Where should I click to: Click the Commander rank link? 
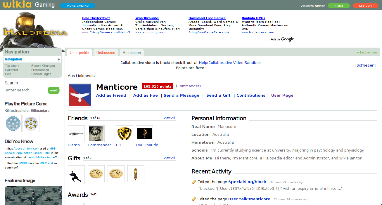coord(188,86)
